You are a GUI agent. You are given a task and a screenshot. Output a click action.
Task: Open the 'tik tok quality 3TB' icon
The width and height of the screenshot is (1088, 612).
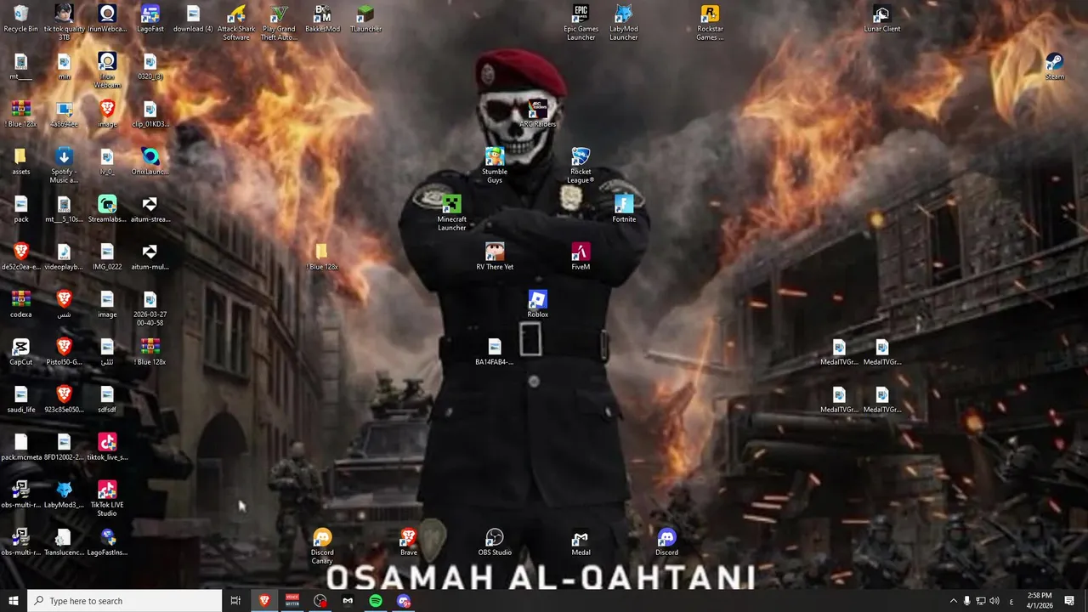pos(64,22)
